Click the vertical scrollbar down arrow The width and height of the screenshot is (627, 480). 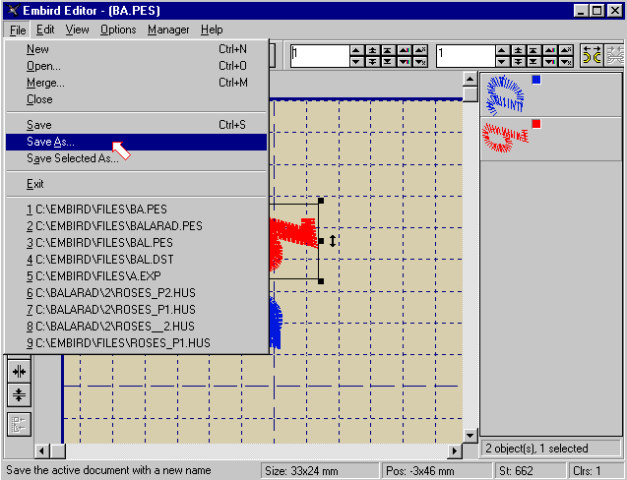tap(470, 436)
